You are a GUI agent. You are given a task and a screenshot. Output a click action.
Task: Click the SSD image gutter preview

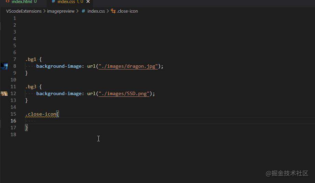click(4, 93)
